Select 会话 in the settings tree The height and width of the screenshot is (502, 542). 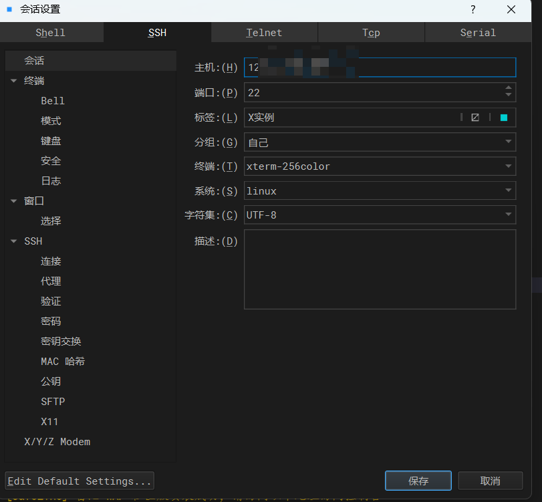pyautogui.click(x=91, y=61)
